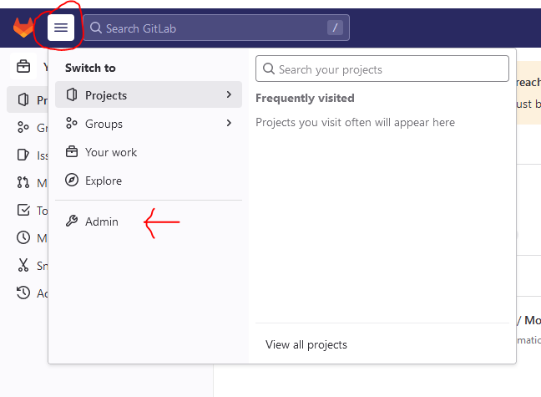Click the magnifier icon in Search GitLab
541x397 pixels.
95,28
